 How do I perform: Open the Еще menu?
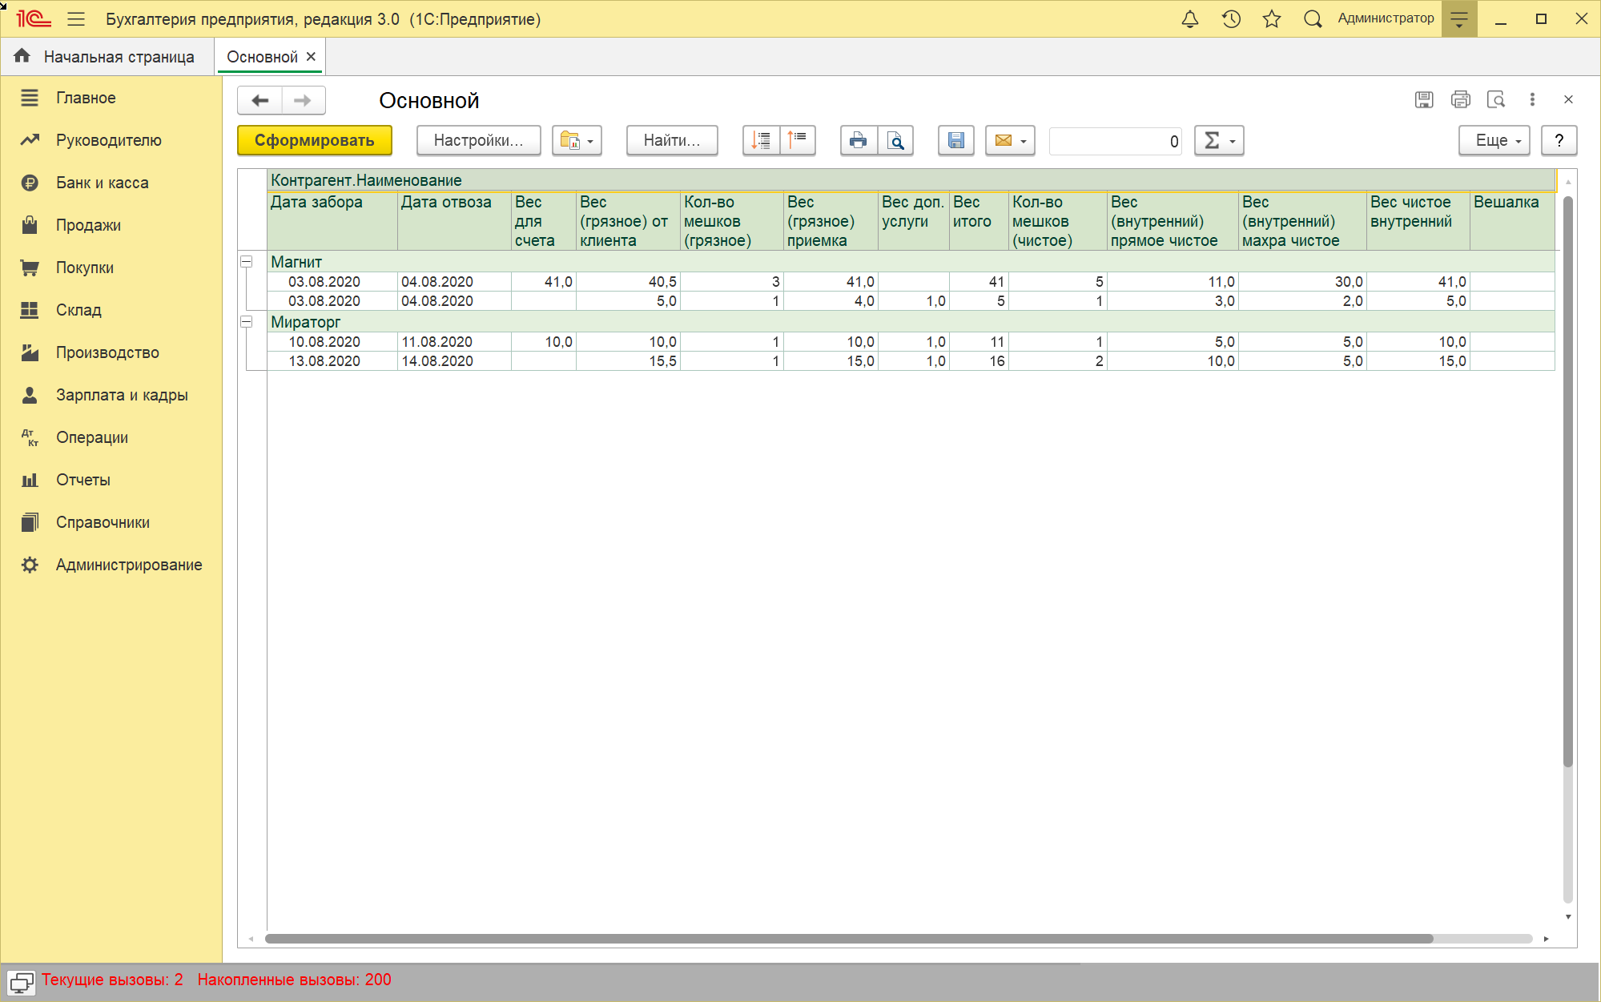pyautogui.click(x=1494, y=141)
